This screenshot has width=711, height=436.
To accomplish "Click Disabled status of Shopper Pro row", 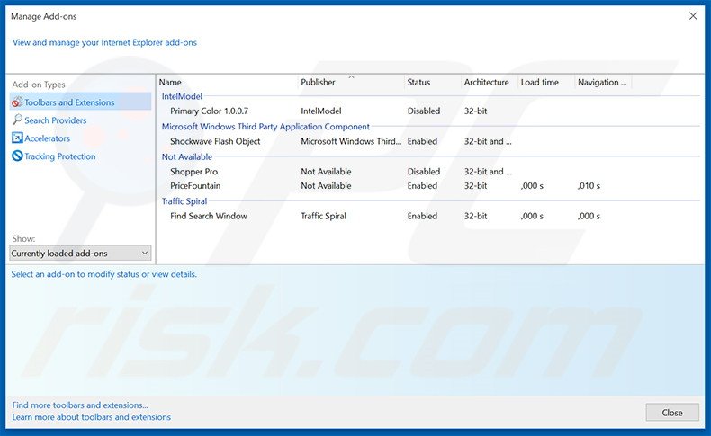I will click(424, 172).
